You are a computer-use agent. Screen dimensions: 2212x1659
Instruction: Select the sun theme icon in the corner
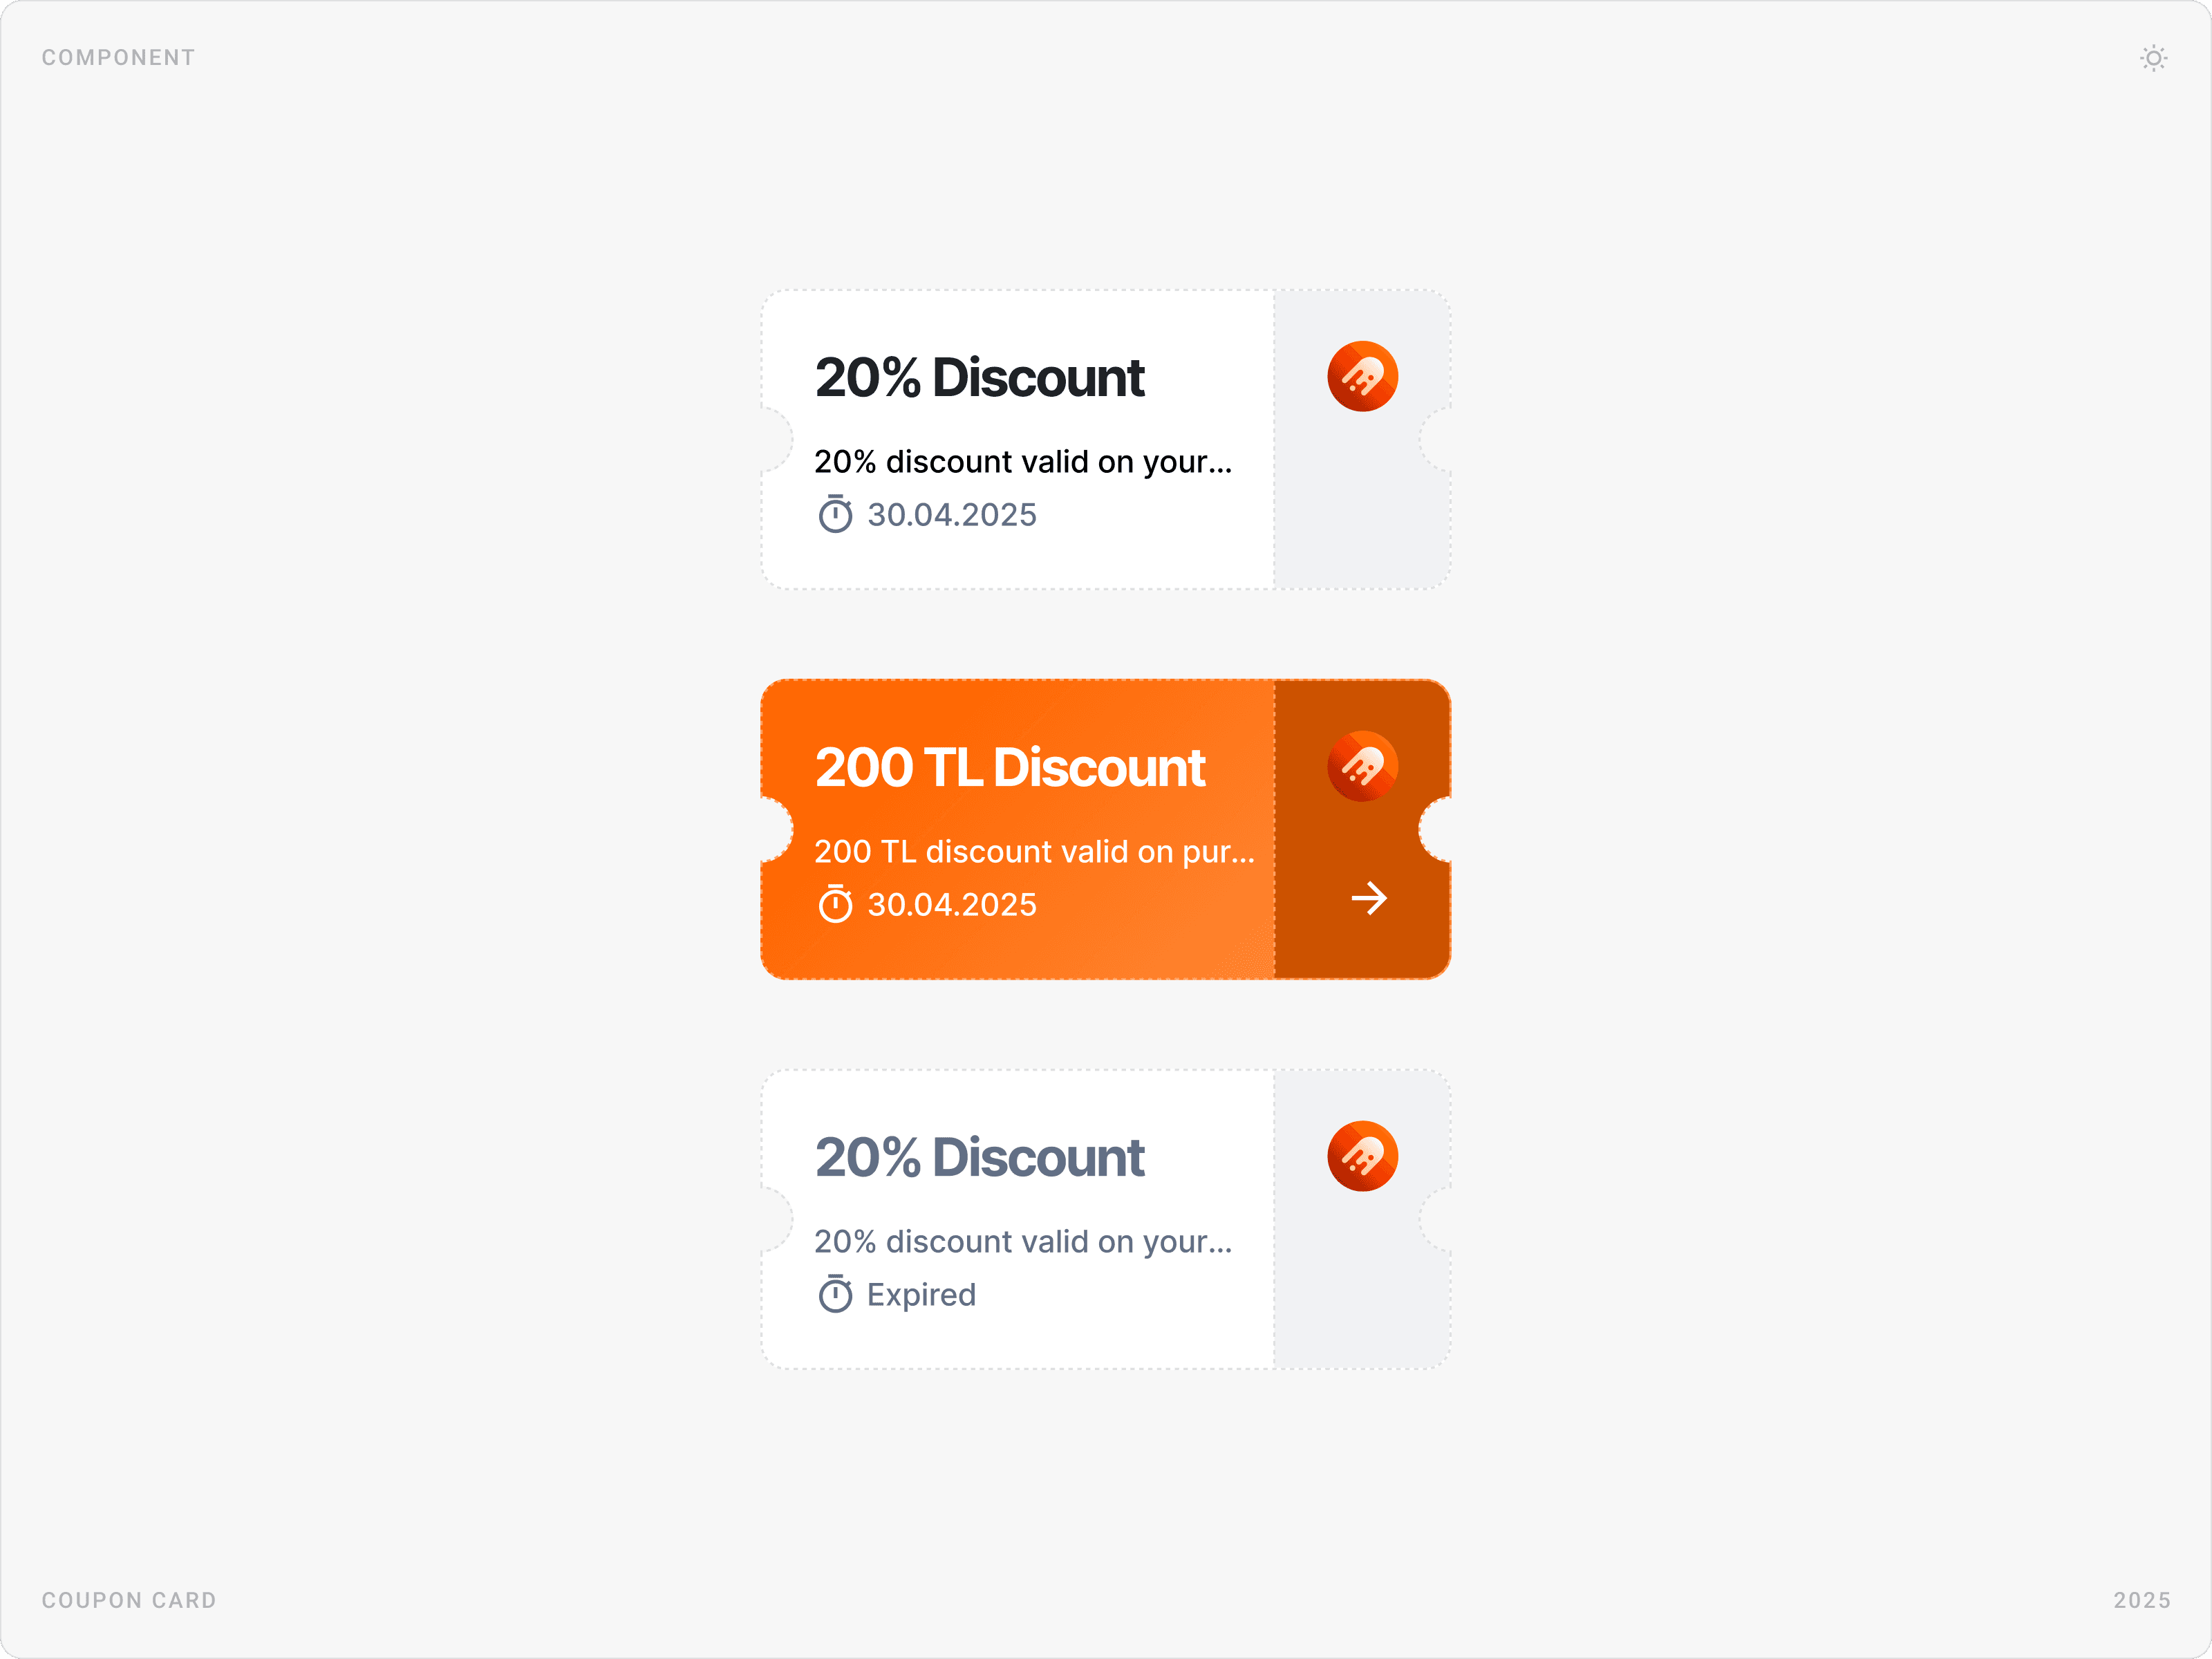click(x=2153, y=58)
